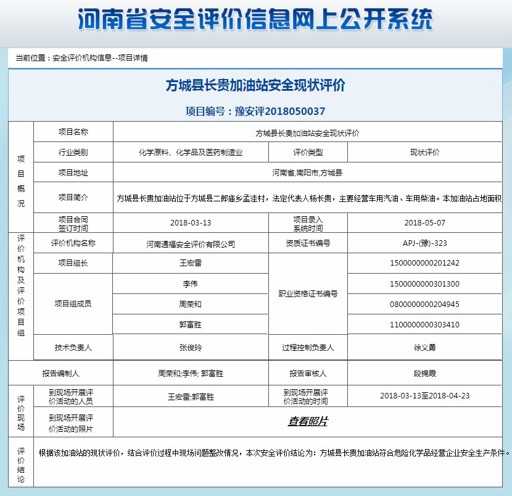This screenshot has height=496, width=512.
Task: Select 河南通福安全评价有限公司 cell
Action: pos(191,243)
